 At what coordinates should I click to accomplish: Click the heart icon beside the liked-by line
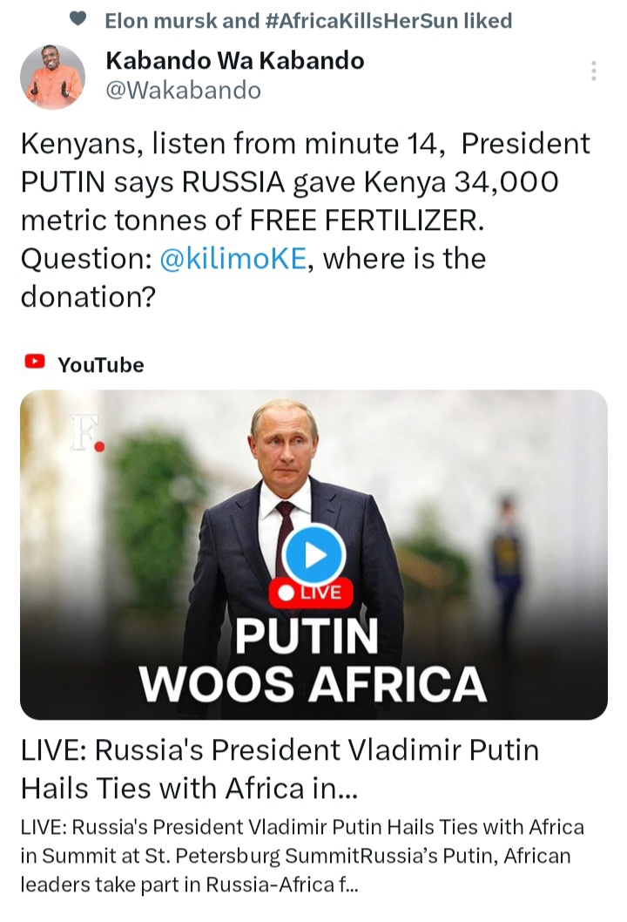(78, 19)
